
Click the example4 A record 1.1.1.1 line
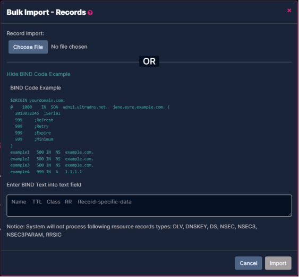point(46,172)
